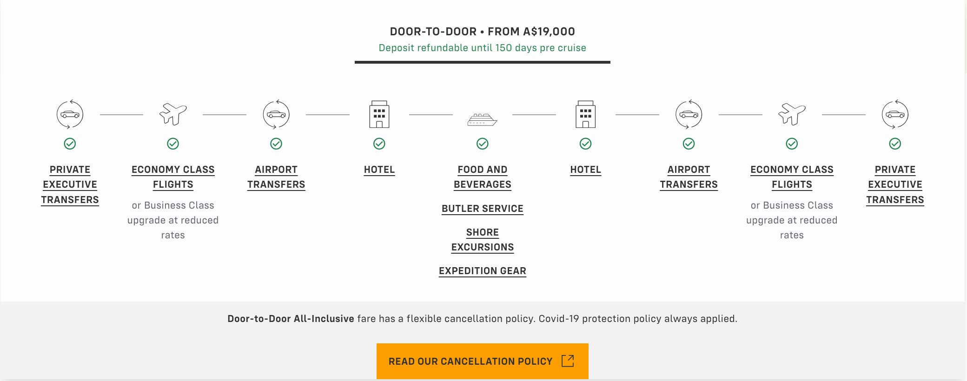Toggle the checkmark under private executive transfers
This screenshot has height=381, width=967.
(70, 144)
